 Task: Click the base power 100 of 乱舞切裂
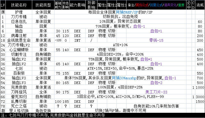pyautogui.click(x=58, y=102)
